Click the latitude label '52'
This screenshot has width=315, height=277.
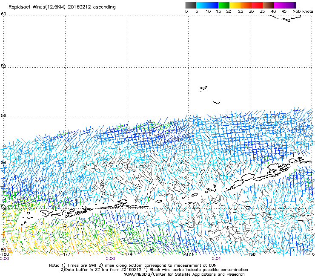click(3, 207)
